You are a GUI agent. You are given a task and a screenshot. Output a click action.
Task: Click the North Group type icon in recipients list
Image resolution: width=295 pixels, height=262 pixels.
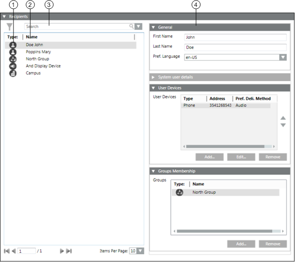click(13, 59)
